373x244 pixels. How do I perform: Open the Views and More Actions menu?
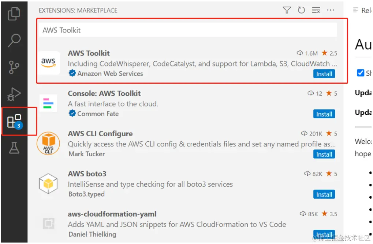(x=331, y=10)
